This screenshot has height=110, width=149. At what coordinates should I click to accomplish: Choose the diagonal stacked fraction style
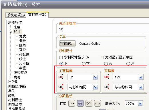click(89, 103)
